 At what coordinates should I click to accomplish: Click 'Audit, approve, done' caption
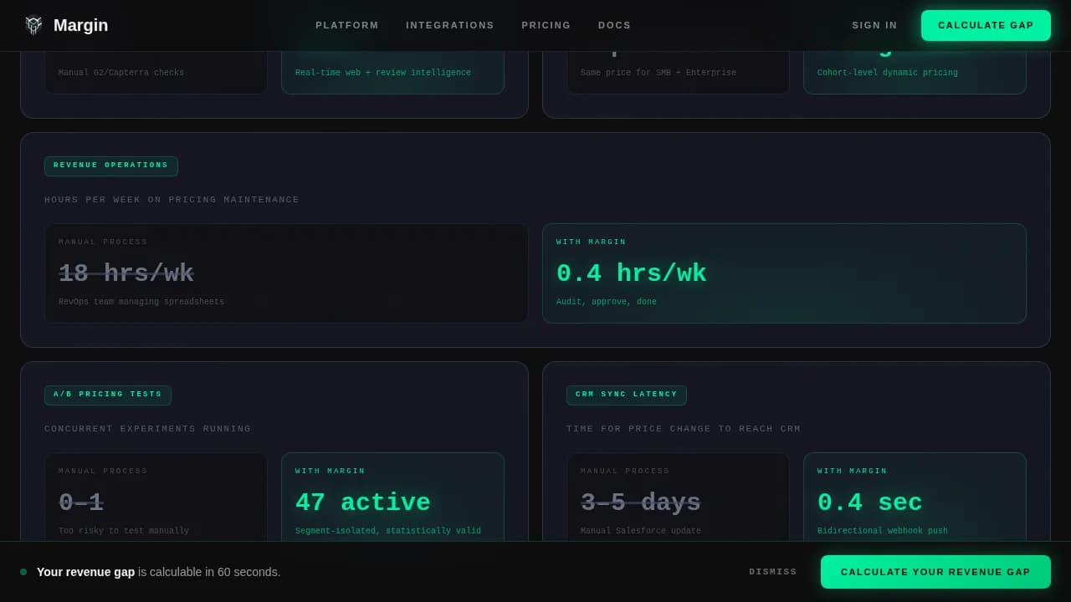click(x=607, y=302)
